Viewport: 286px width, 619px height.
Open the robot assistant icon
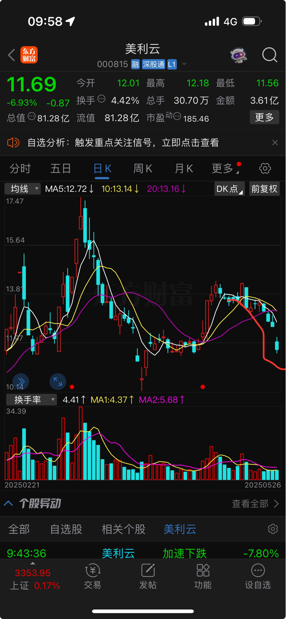click(x=238, y=55)
